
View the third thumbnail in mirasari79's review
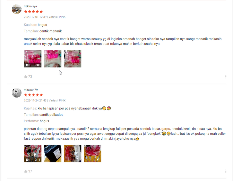73,153
